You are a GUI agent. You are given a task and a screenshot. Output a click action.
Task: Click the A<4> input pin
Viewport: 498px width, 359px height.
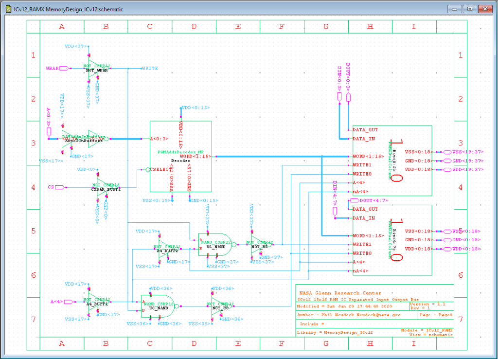pos(69,302)
